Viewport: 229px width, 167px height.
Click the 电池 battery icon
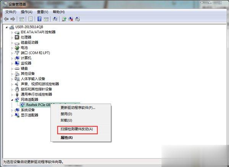[x=17, y=48]
